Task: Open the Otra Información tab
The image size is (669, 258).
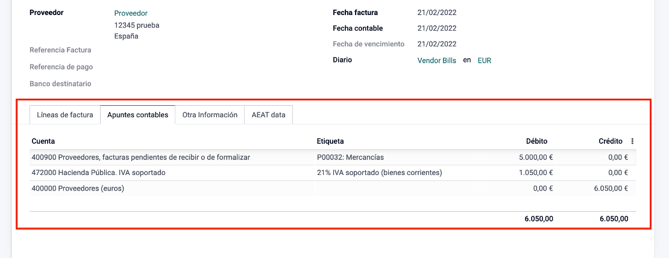Action: tap(210, 115)
